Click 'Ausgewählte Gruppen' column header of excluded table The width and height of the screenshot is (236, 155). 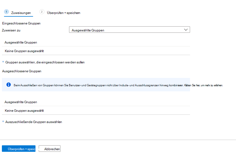click(x=21, y=102)
